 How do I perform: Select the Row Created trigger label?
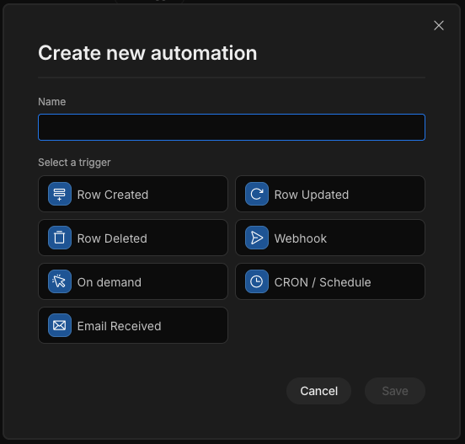[x=113, y=195]
